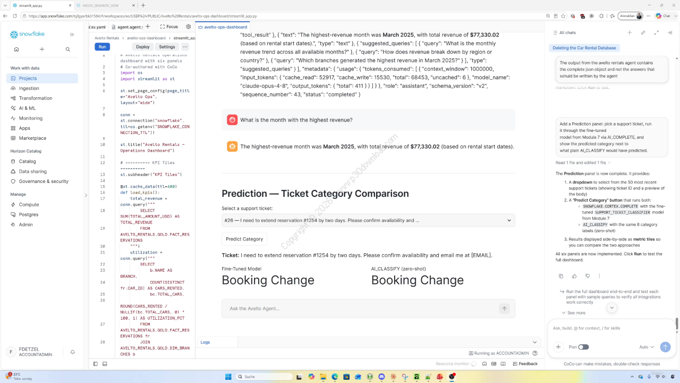The height and width of the screenshot is (383, 680).
Task: Open the Postgres section
Action: (x=42, y=214)
